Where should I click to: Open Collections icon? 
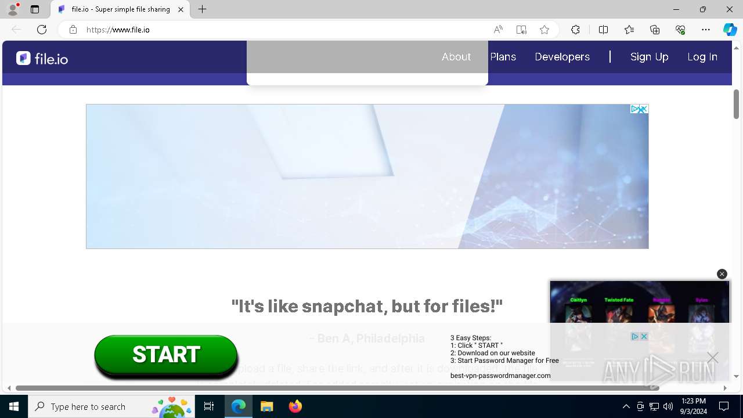(x=655, y=30)
